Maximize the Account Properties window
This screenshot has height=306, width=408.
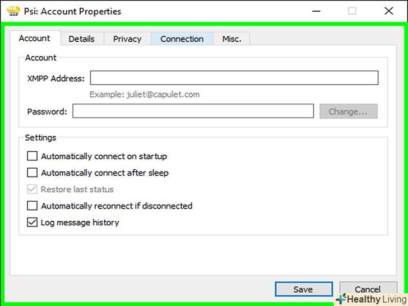pyautogui.click(x=352, y=11)
